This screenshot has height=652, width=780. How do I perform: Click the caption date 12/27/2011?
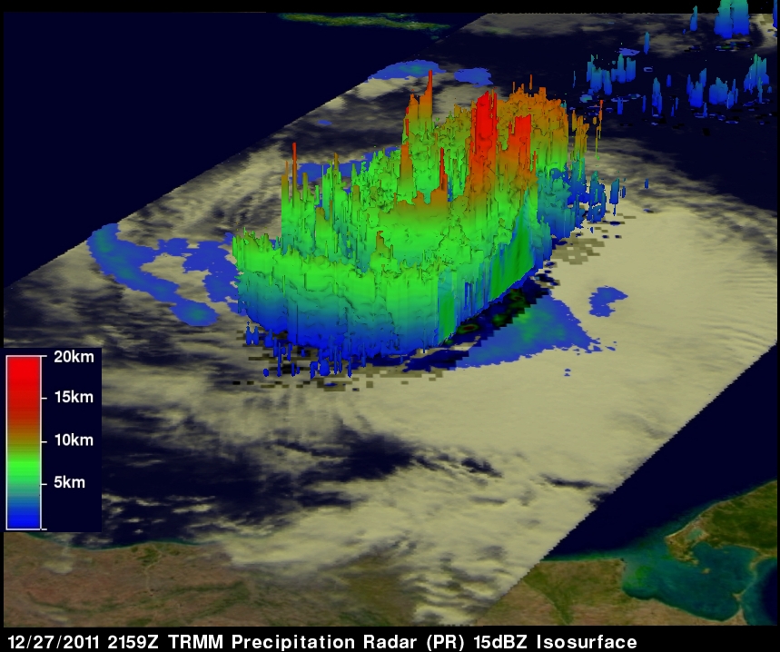pyautogui.click(x=54, y=641)
